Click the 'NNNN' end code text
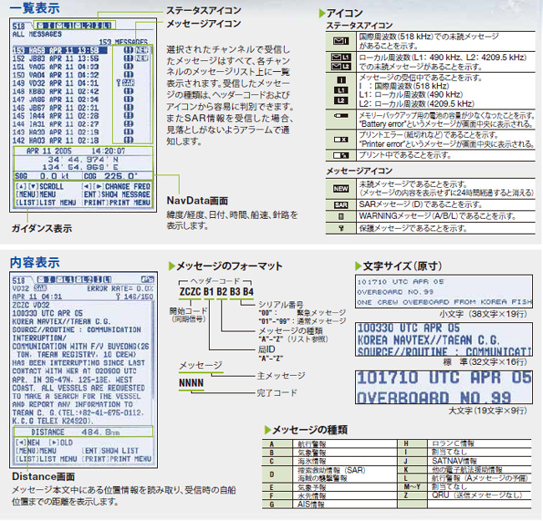This screenshot has width=543, height=521. point(191,383)
